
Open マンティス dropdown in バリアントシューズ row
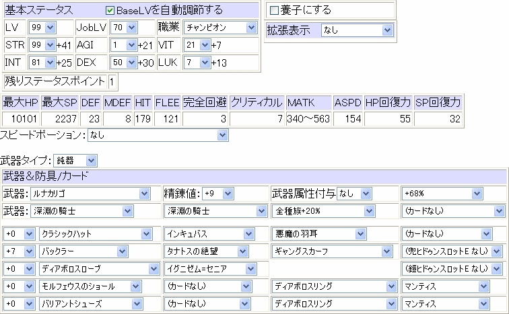(x=446, y=304)
